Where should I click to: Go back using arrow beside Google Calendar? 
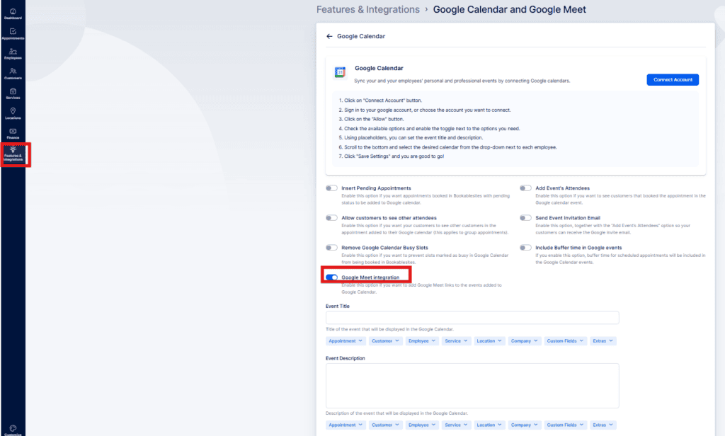pyautogui.click(x=329, y=36)
